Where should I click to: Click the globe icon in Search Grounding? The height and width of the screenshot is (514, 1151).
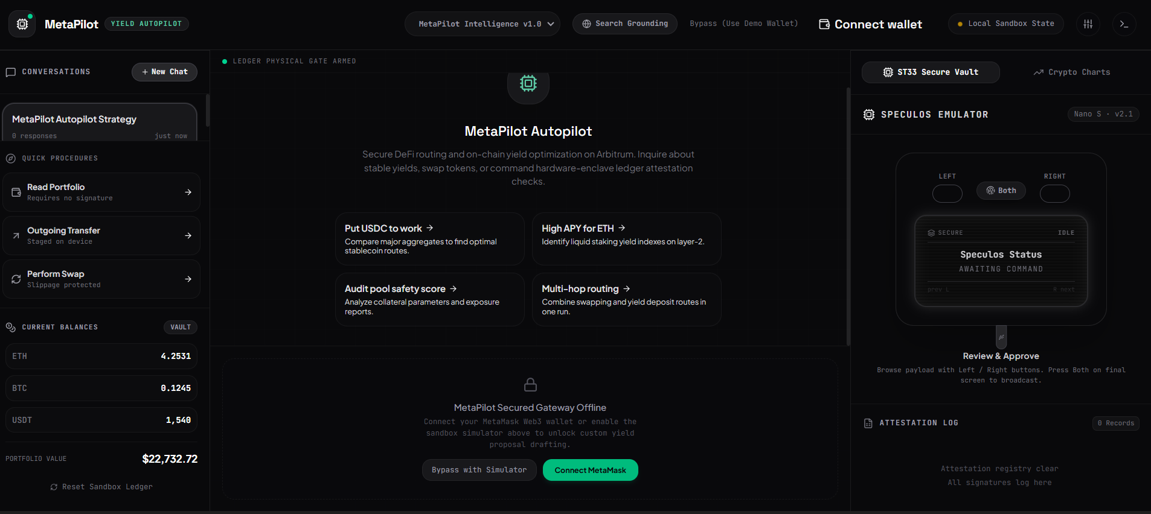pos(586,24)
